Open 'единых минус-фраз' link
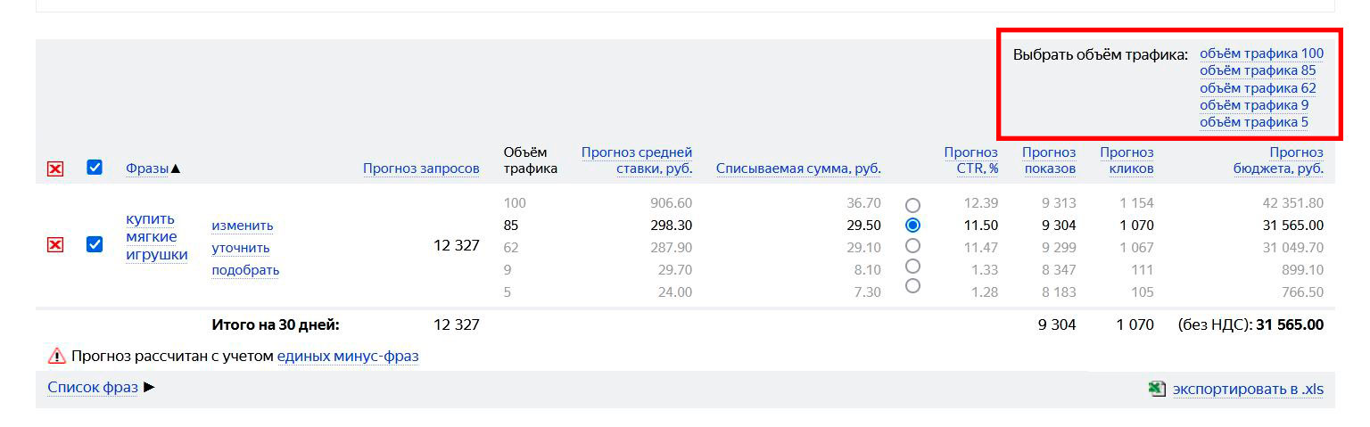 (x=348, y=356)
